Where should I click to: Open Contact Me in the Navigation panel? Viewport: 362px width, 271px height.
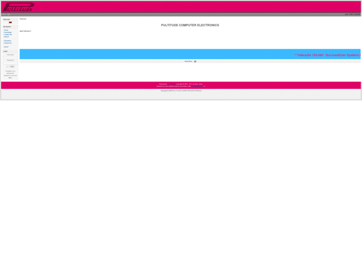point(8,35)
